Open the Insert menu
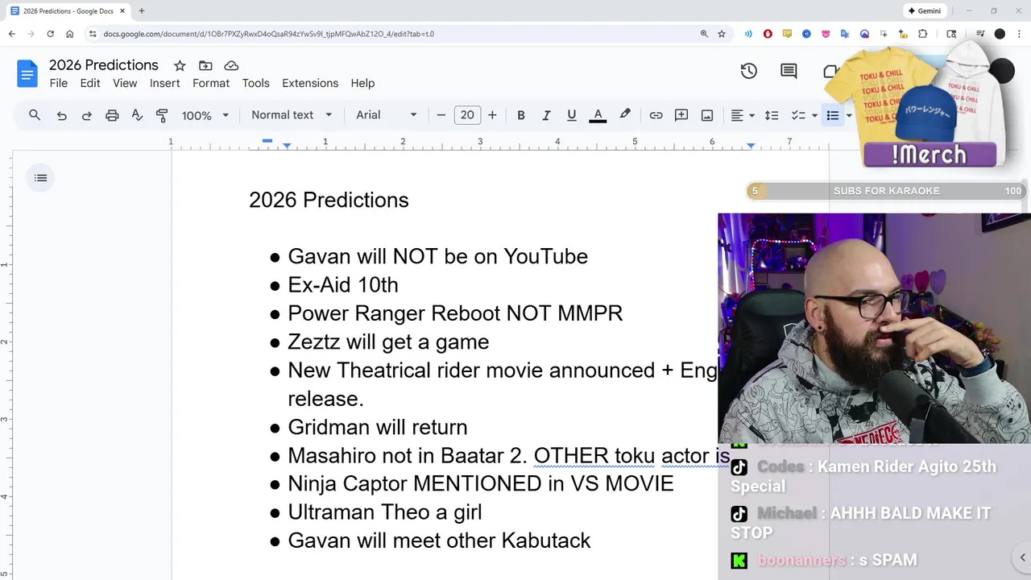The width and height of the screenshot is (1031, 580). tap(164, 83)
